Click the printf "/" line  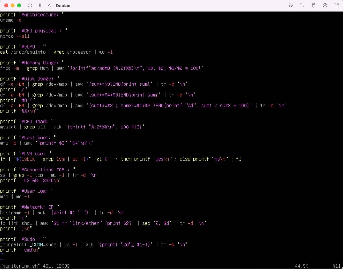click(13, 89)
